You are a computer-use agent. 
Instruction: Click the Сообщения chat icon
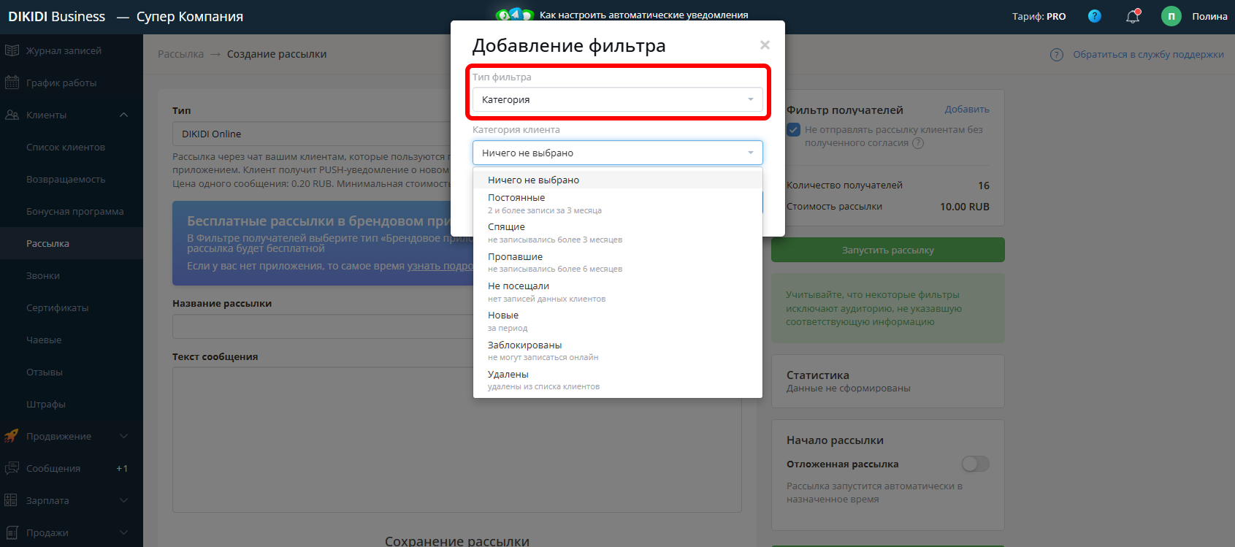(12, 468)
